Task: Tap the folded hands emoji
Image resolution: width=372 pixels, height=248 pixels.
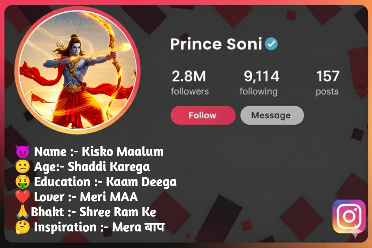Action: (23, 212)
